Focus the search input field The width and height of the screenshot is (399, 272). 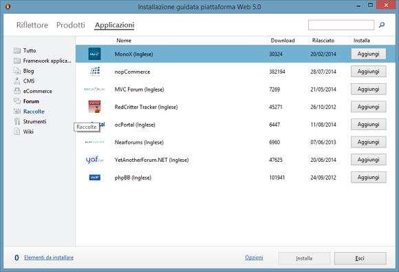[341, 25]
